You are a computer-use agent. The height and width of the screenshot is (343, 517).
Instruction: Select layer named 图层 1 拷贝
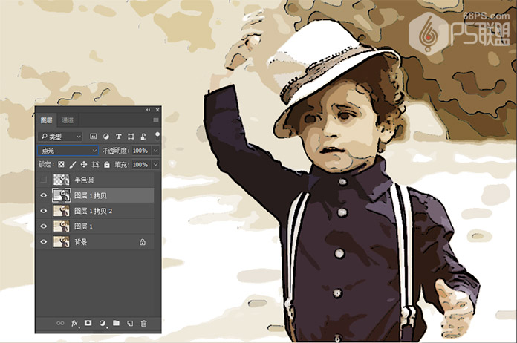coord(91,195)
